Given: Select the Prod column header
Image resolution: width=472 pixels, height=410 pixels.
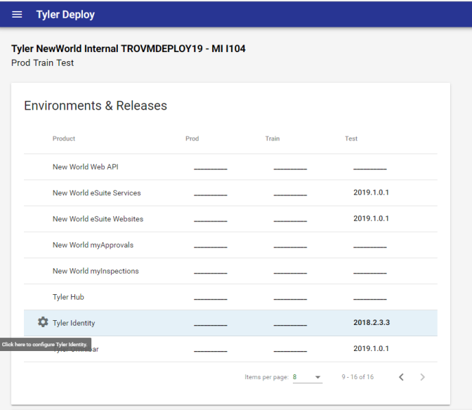Looking at the screenshot, I should (192, 138).
